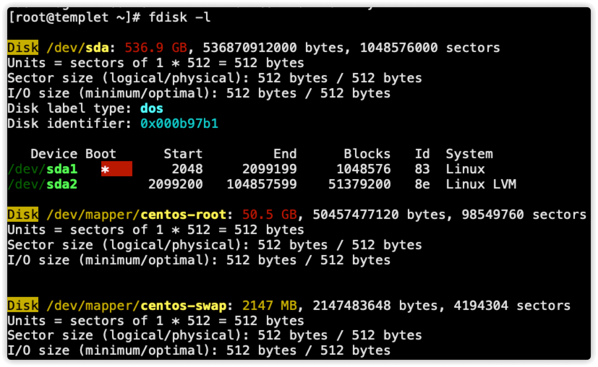The height and width of the screenshot is (367, 598).
Task: Select the '536.9 GB' disk size
Action: [x=156, y=48]
